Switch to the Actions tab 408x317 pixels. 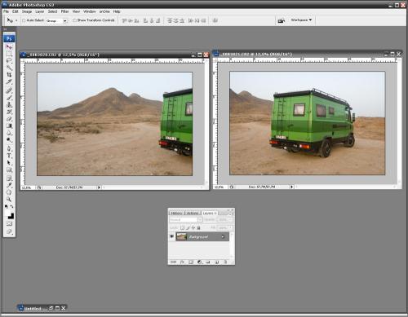coord(193,214)
